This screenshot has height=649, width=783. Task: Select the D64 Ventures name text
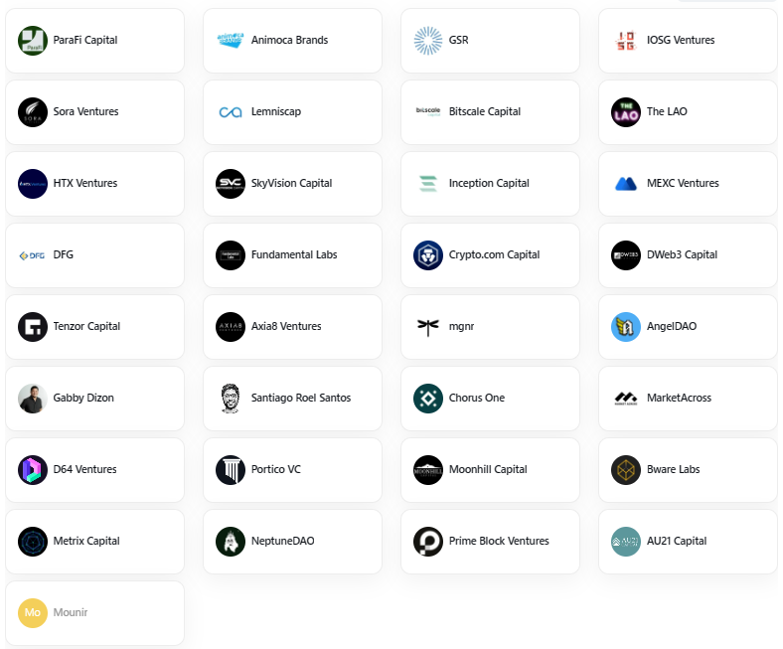click(x=84, y=469)
